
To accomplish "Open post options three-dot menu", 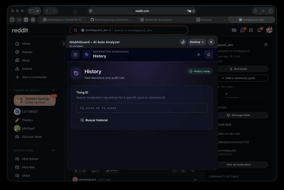I will (x=195, y=179).
